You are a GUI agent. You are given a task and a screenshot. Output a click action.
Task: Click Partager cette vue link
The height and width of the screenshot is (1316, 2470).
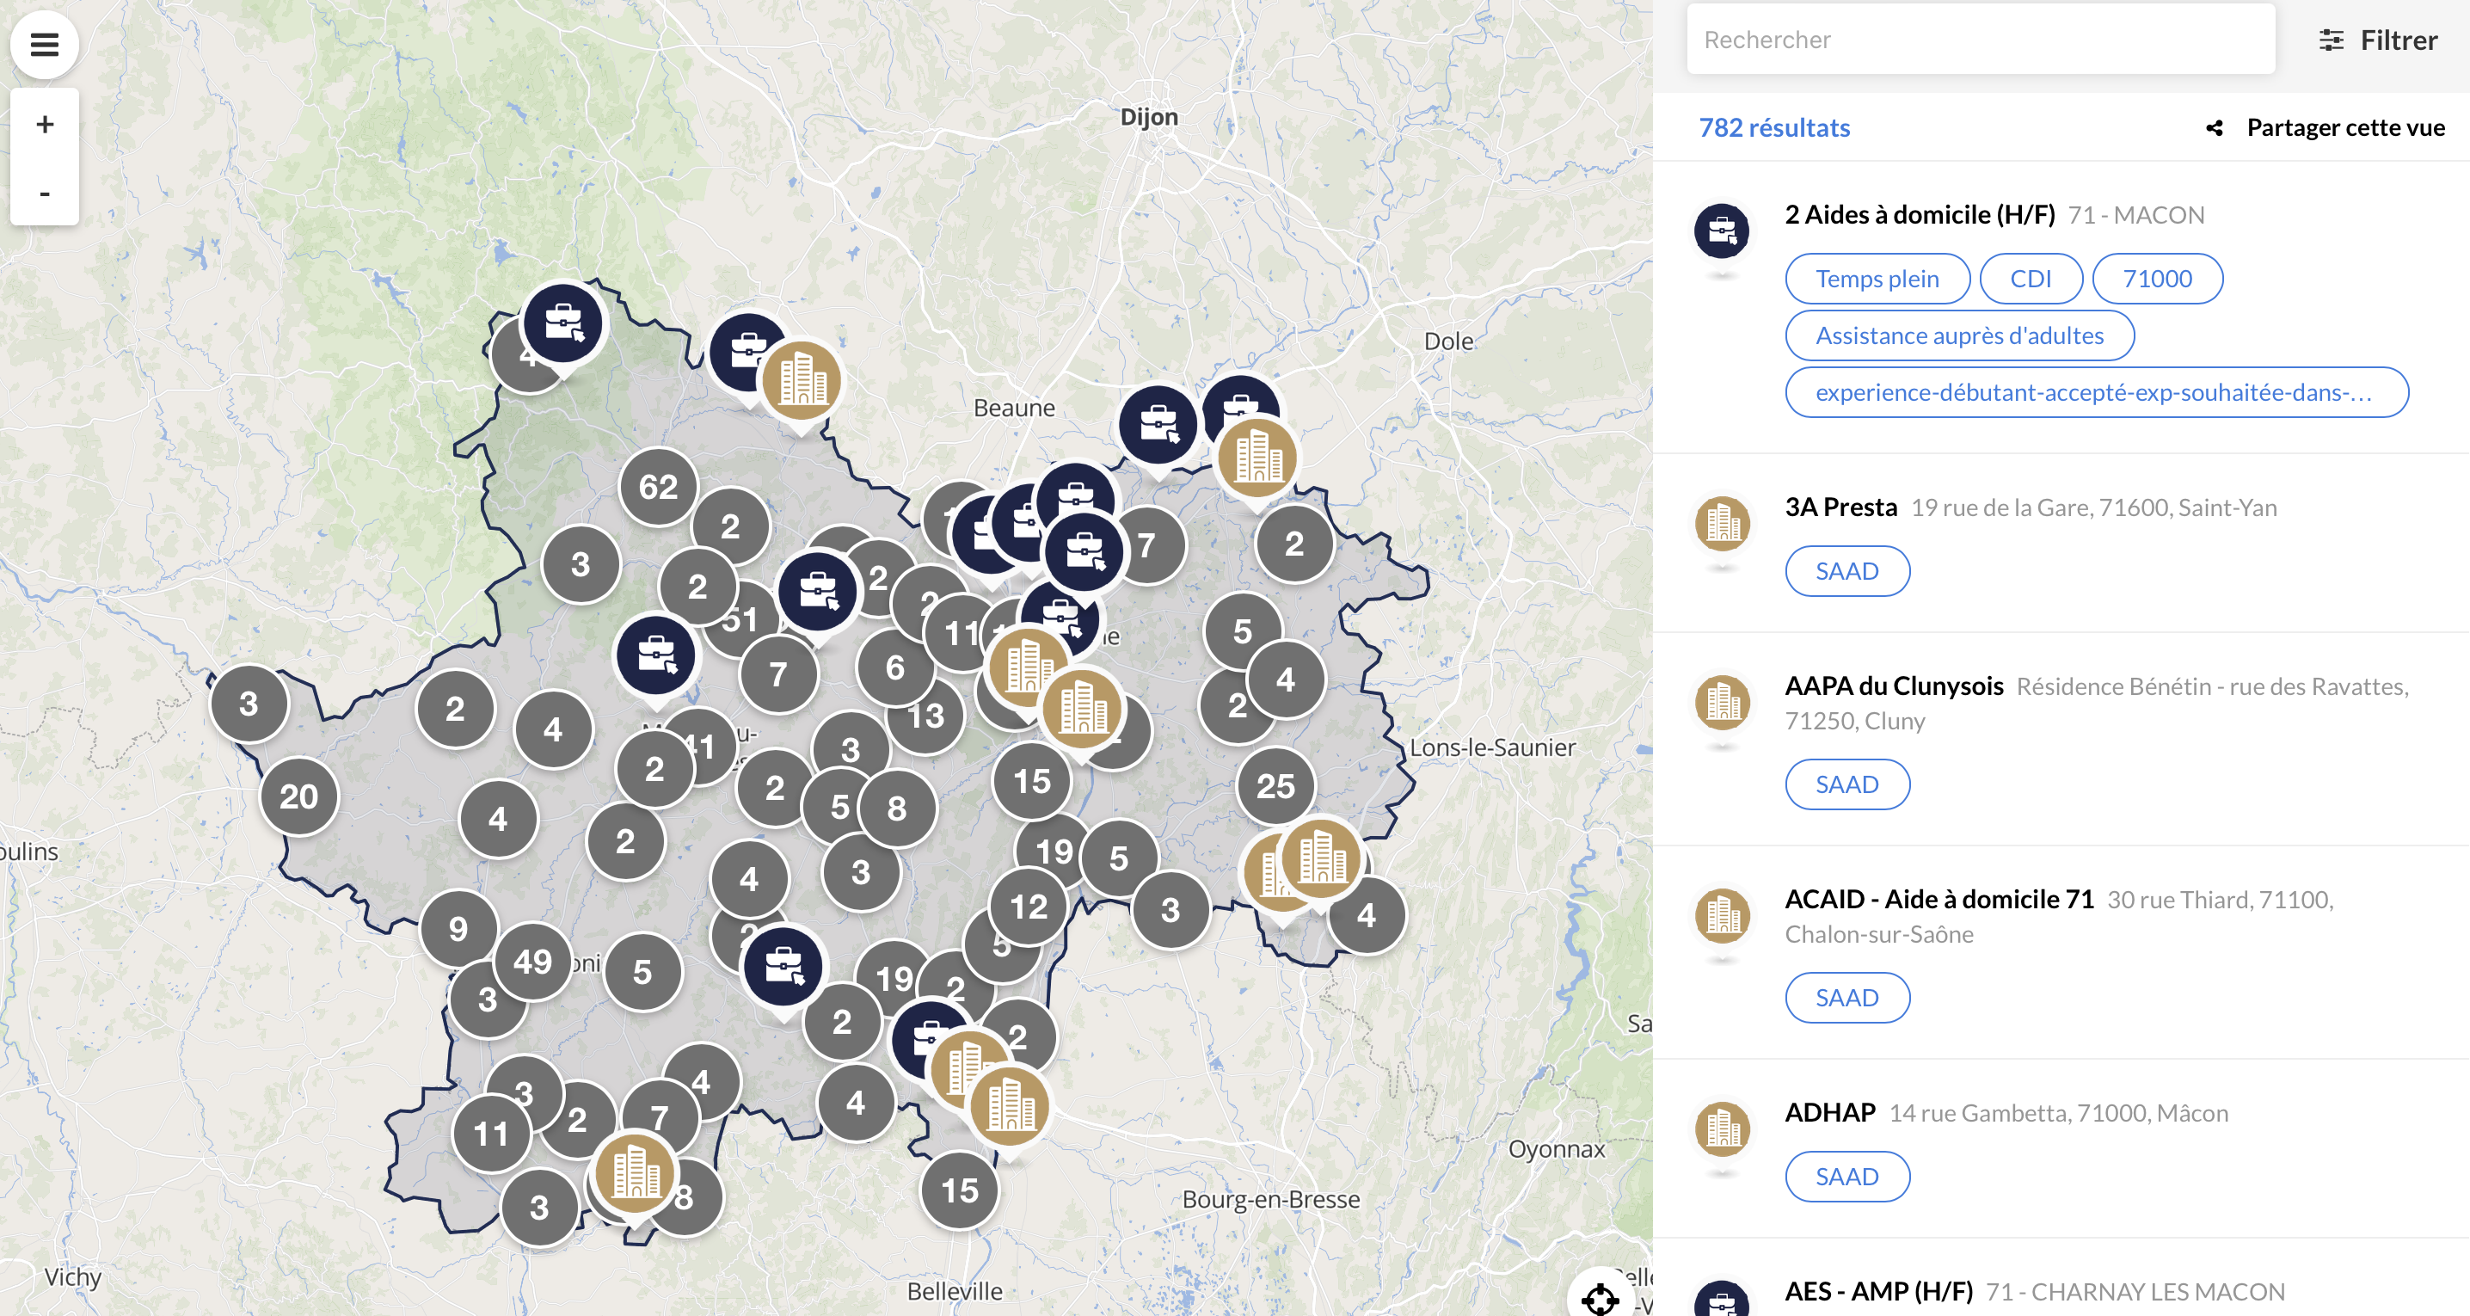2344,127
